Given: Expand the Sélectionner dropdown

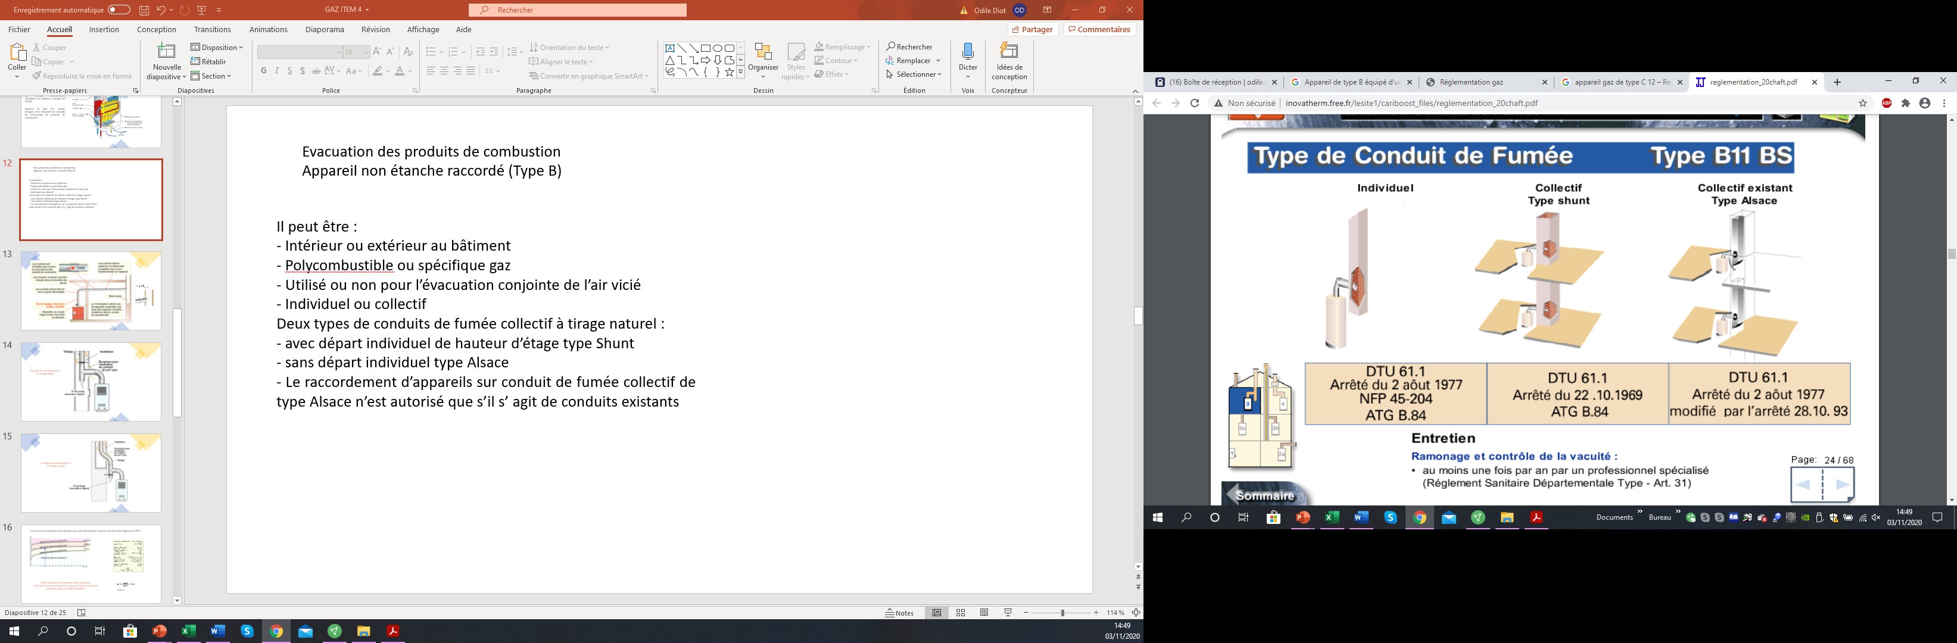Looking at the screenshot, I should pos(914,74).
